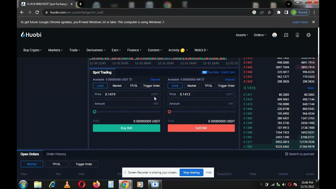Open the Activity menu
This screenshot has height=189, width=336.
[x=178, y=50]
